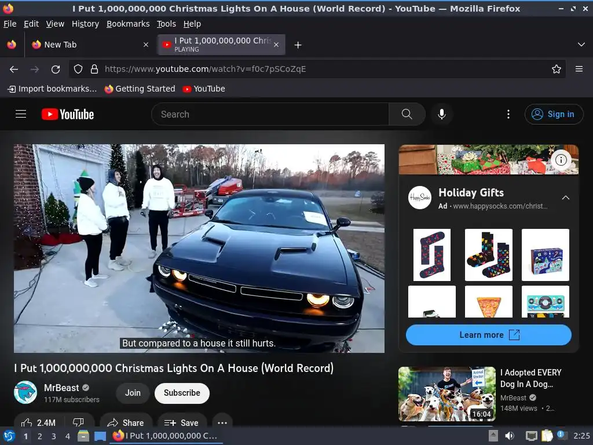Open the YouTube bookmark in toolbar
Image resolution: width=593 pixels, height=445 pixels.
(204, 89)
